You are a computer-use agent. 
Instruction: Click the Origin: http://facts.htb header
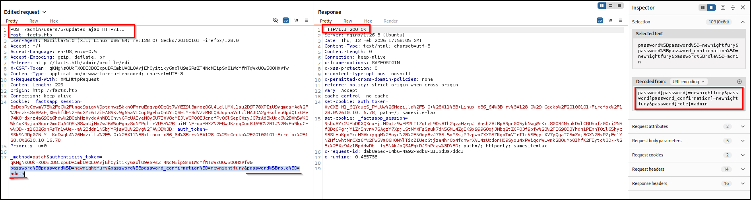(44, 90)
